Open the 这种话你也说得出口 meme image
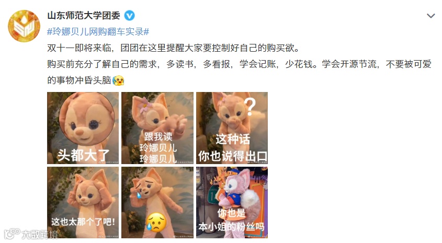Screen dimensions: 442x243 click(232, 128)
